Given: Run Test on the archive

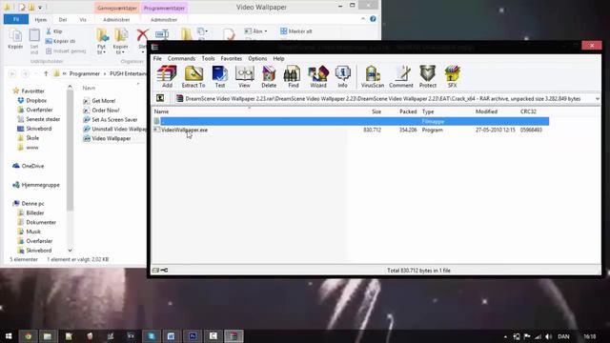Looking at the screenshot, I should (220, 76).
